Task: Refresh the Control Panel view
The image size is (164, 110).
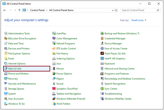Action: [116, 10]
